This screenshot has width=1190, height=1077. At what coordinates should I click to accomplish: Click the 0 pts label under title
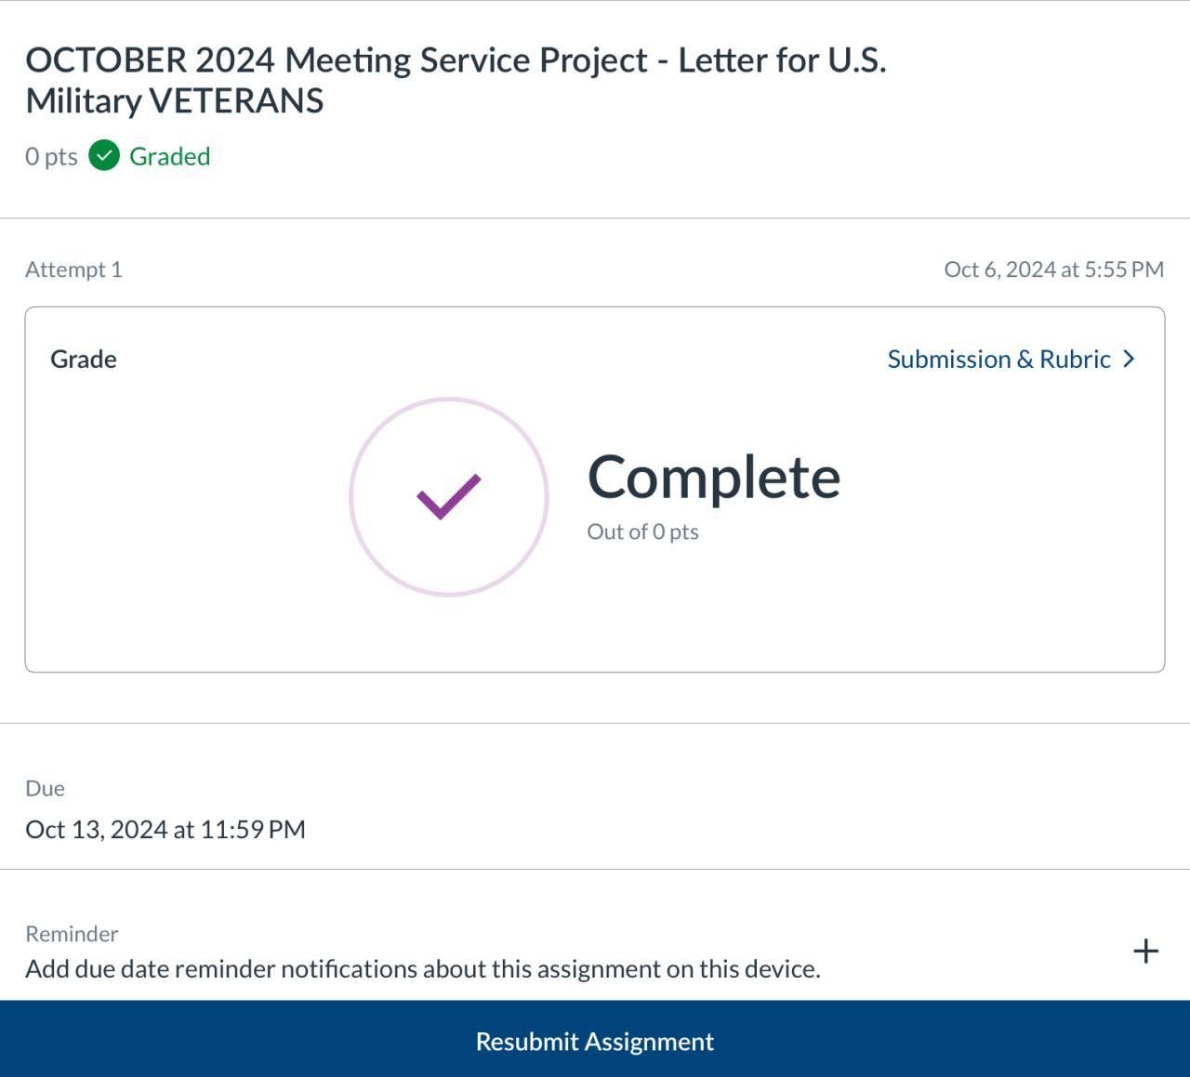[x=51, y=156]
